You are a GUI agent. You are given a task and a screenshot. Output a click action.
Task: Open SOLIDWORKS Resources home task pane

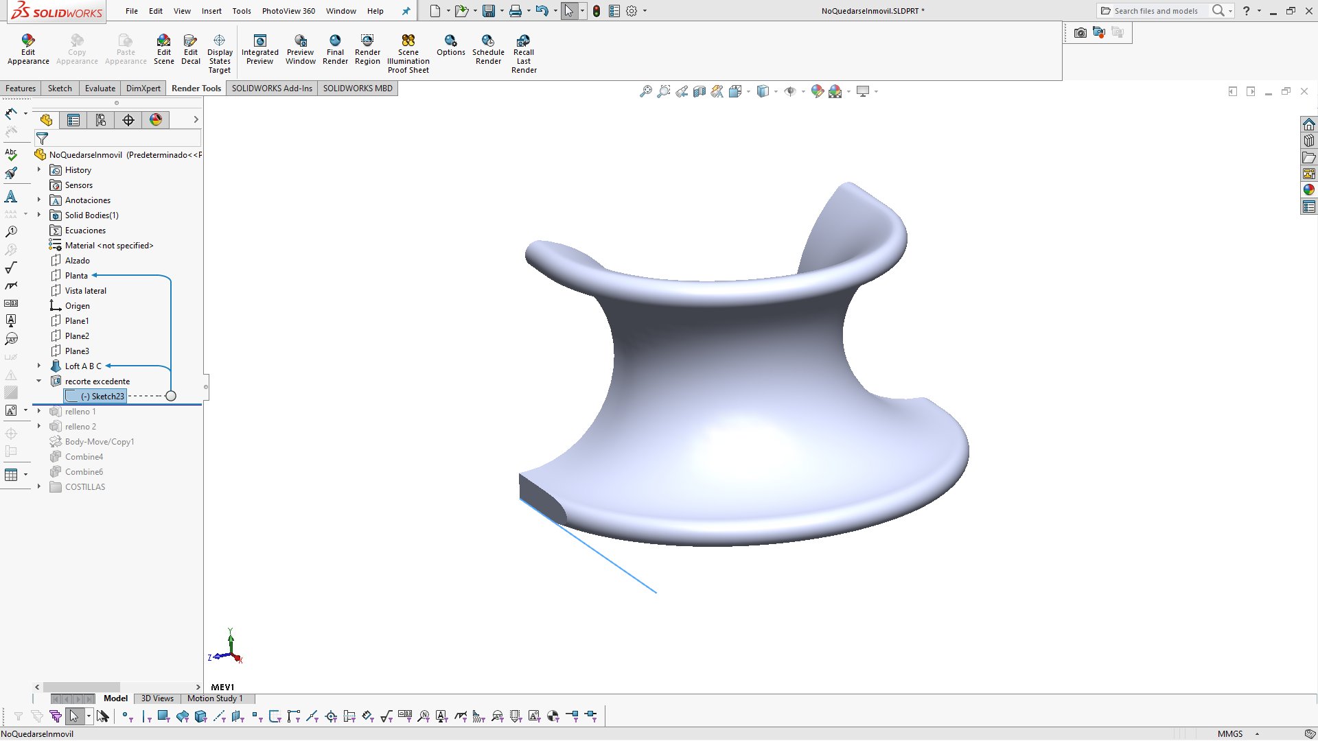coord(1309,124)
